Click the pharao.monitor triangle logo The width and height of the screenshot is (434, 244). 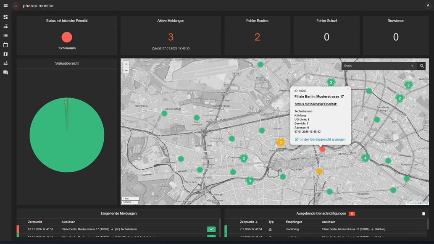tap(16, 5)
